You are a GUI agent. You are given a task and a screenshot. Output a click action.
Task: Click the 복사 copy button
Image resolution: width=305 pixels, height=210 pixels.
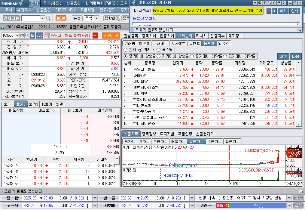point(283,11)
